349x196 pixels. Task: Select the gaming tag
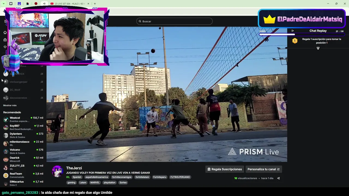click(71, 183)
